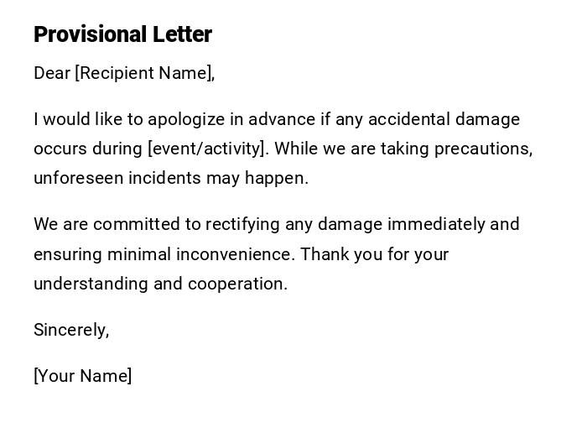The width and height of the screenshot is (587, 428).
Task: Click the word Letter in the title
Action: pyautogui.click(x=182, y=34)
